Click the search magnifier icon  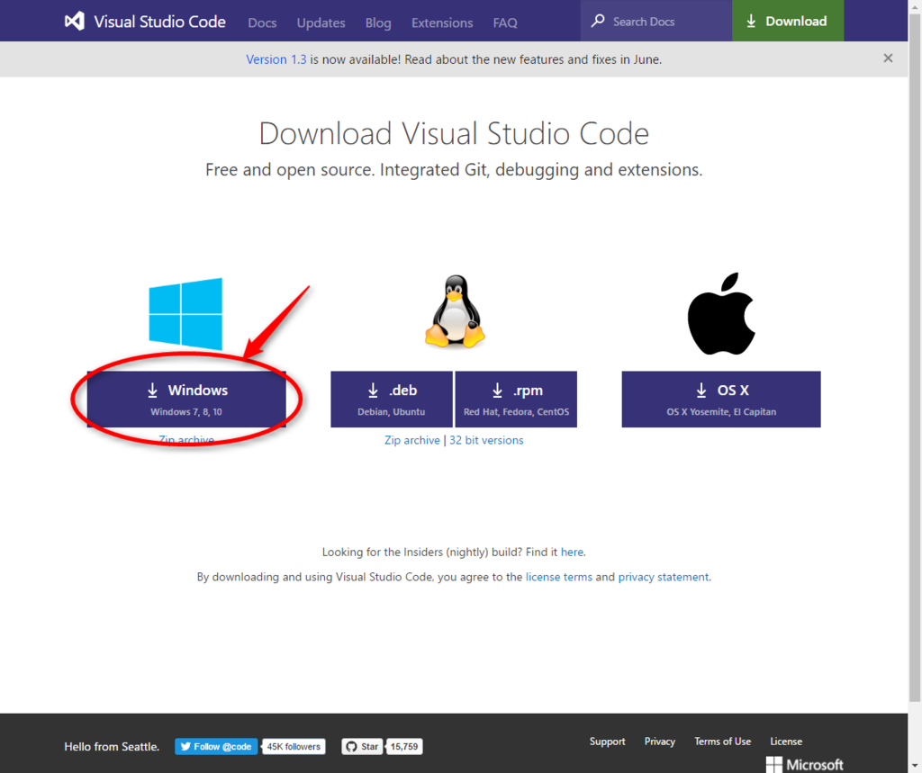point(598,22)
